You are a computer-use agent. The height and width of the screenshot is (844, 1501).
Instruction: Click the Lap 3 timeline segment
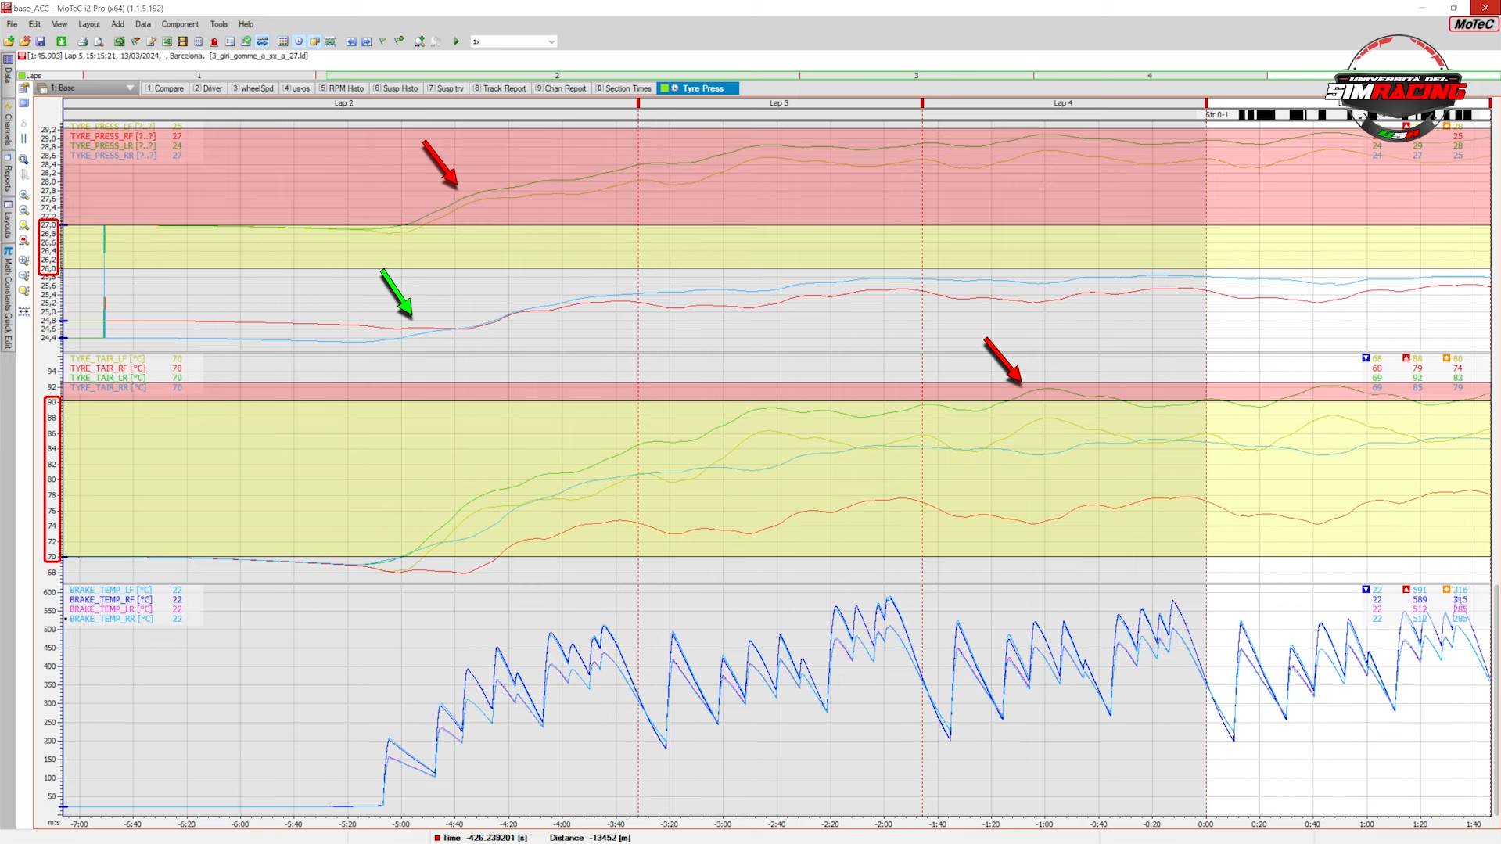point(778,103)
